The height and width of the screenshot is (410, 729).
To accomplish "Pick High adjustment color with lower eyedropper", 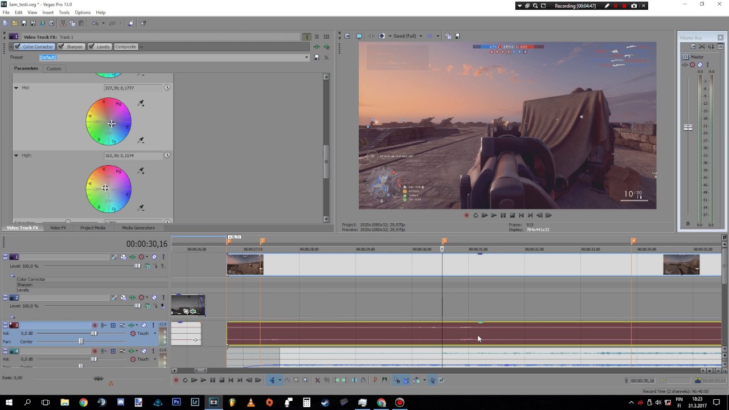I will (141, 207).
